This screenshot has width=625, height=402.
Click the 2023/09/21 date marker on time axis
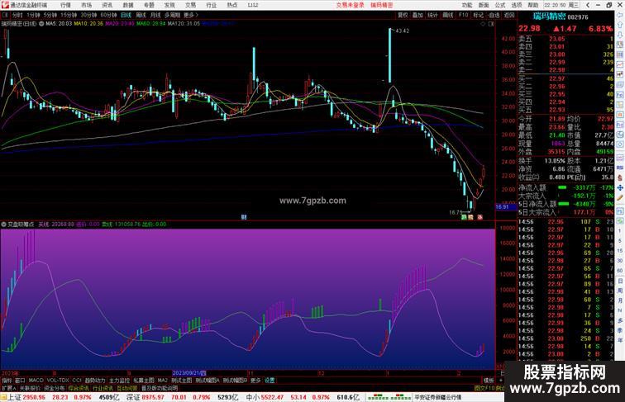click(x=189, y=373)
